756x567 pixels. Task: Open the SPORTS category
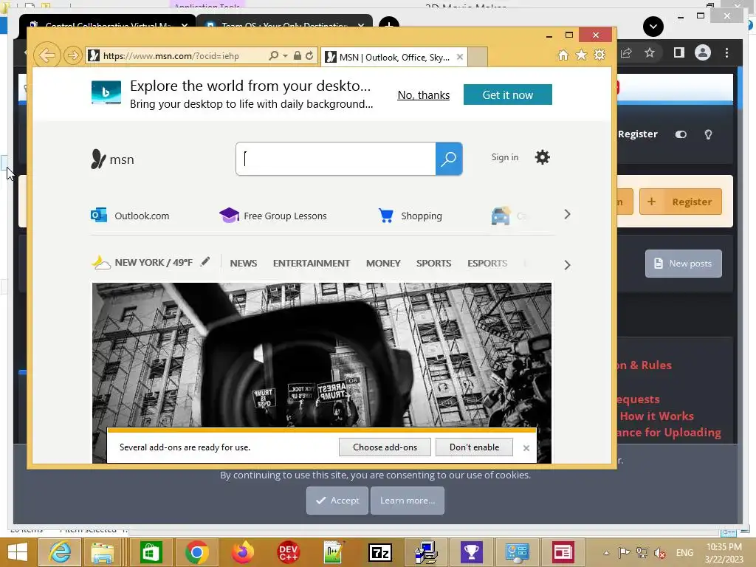[434, 264]
